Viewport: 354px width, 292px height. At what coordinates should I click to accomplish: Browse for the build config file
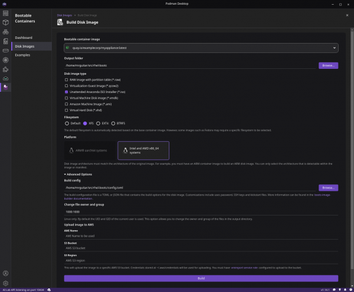click(x=328, y=188)
